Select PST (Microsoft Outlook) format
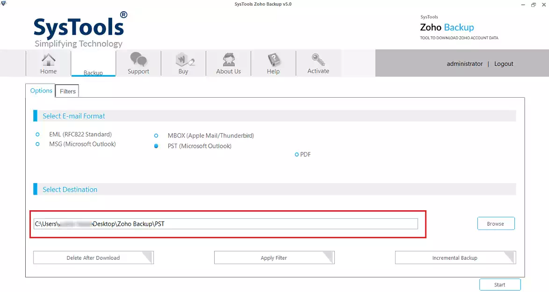Image resolution: width=549 pixels, height=292 pixels. tap(156, 146)
